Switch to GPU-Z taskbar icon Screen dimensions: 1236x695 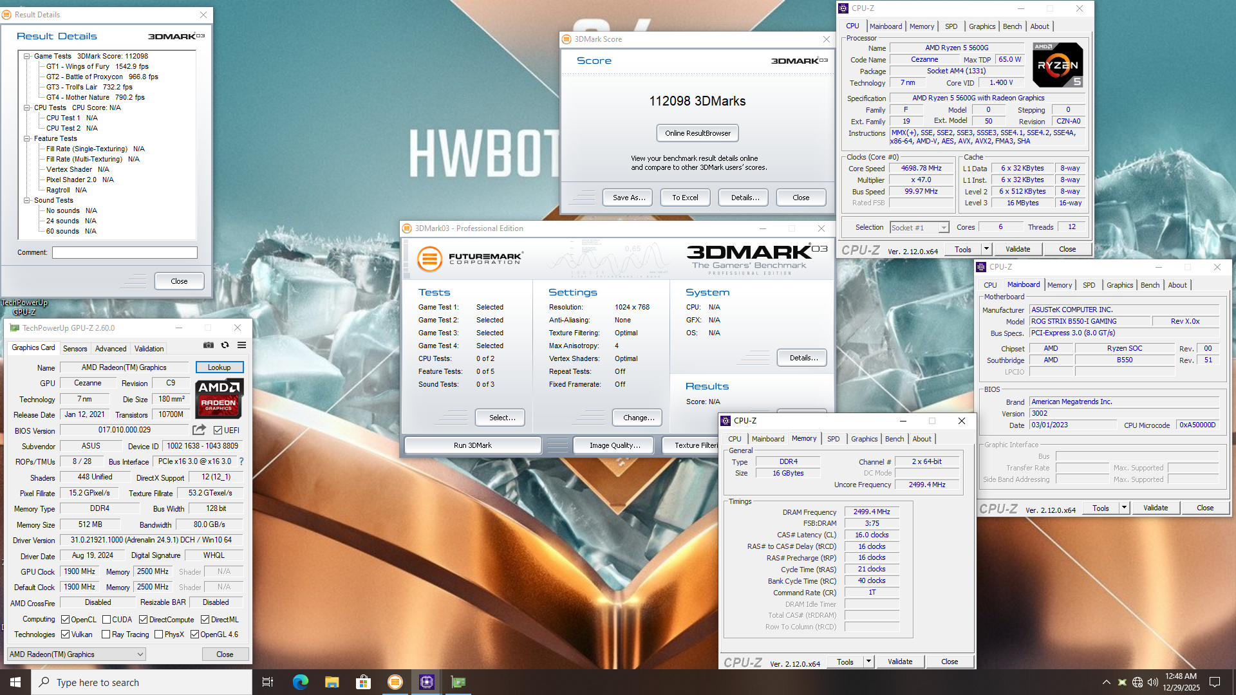(x=458, y=682)
